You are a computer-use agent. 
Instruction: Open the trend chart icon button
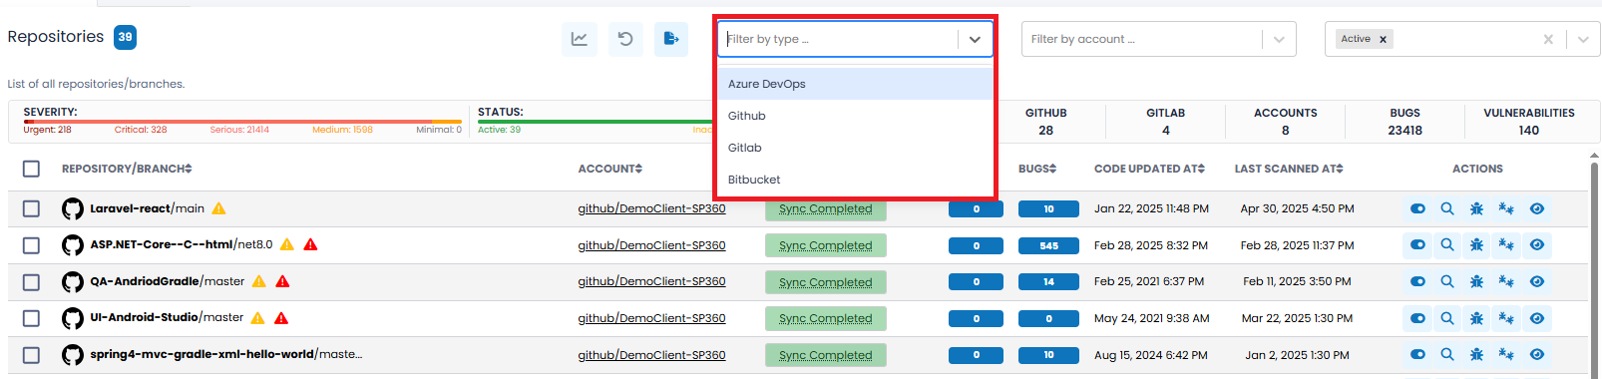coord(579,39)
